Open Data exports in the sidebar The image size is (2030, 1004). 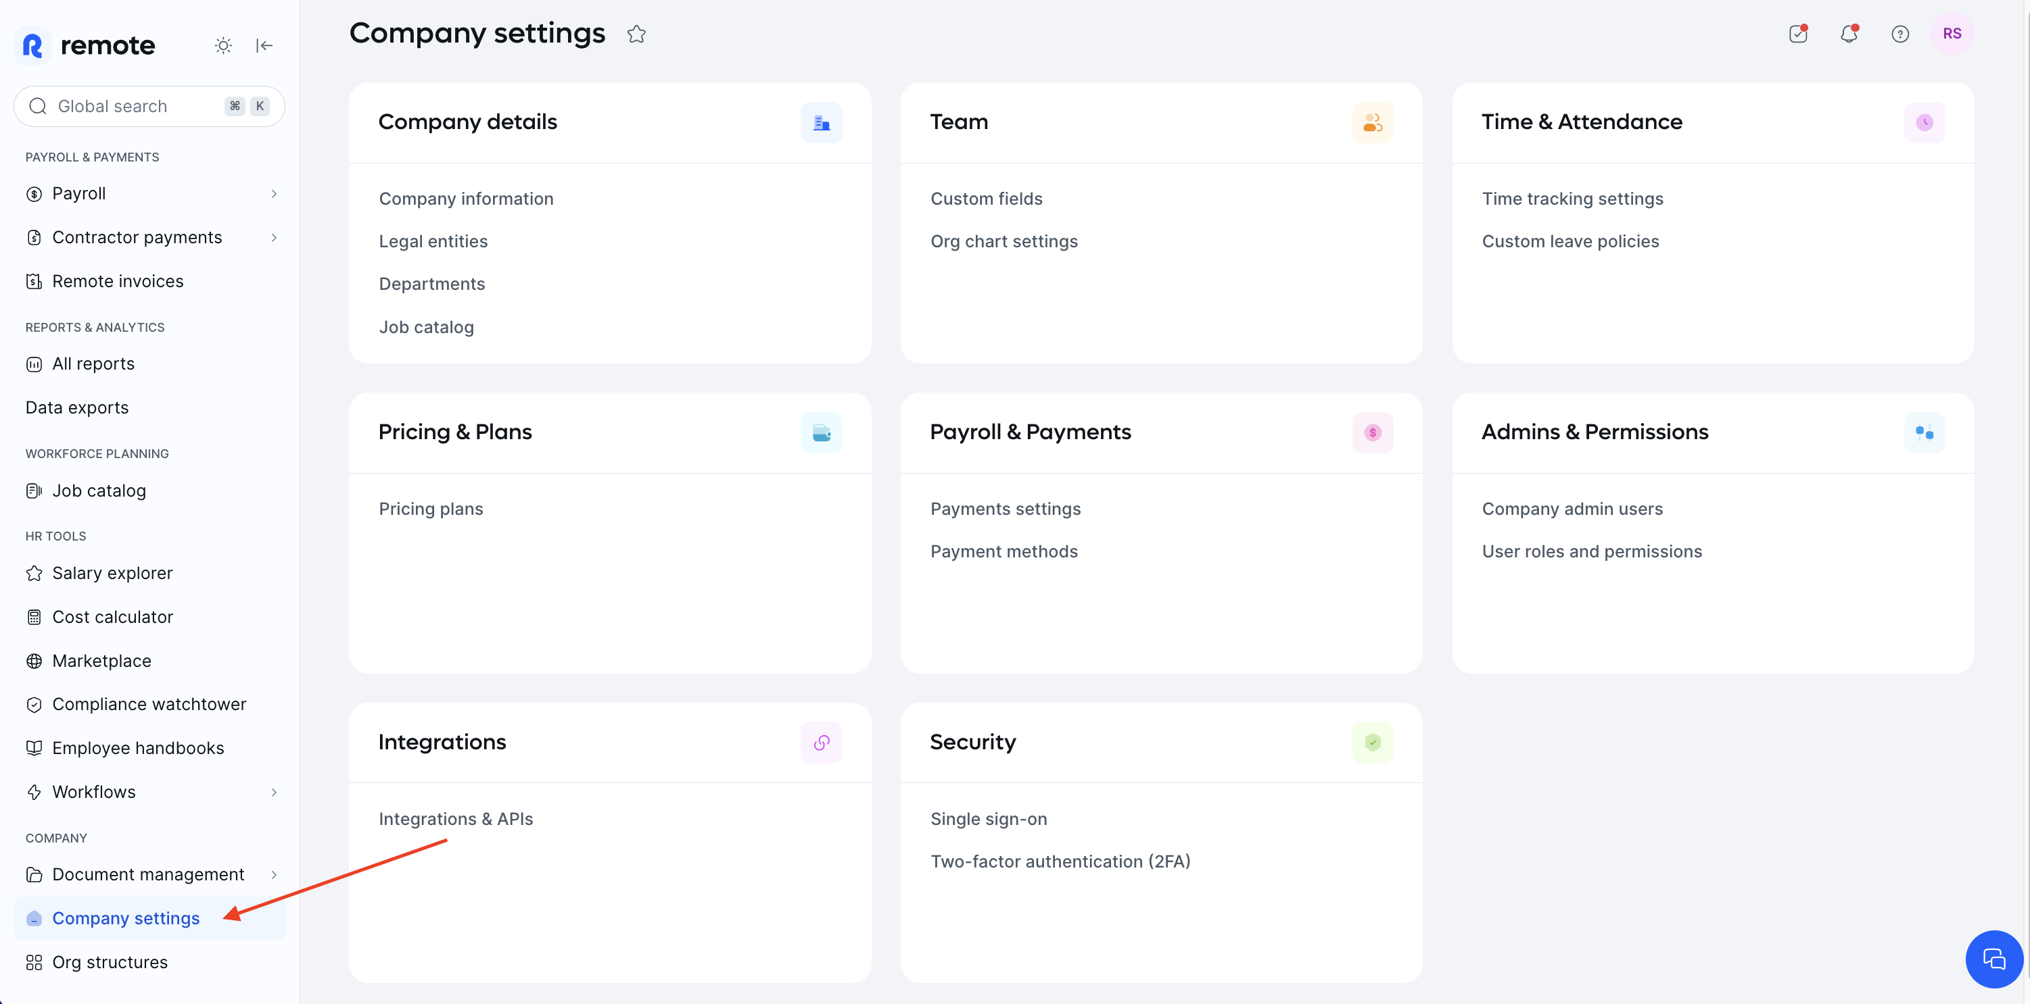point(149,408)
